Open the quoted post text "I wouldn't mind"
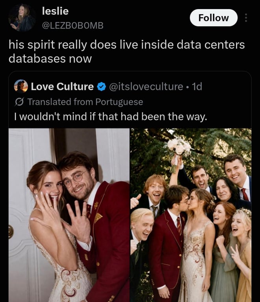This screenshot has height=302, width=260. coord(111,117)
